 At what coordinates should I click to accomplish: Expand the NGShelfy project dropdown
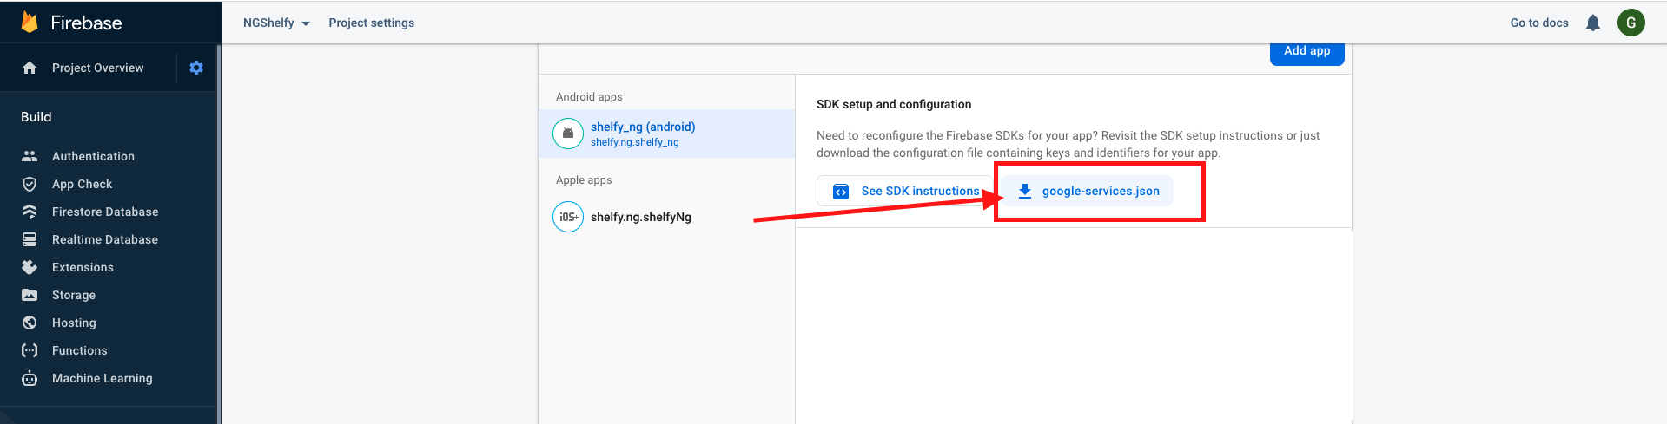pos(276,23)
